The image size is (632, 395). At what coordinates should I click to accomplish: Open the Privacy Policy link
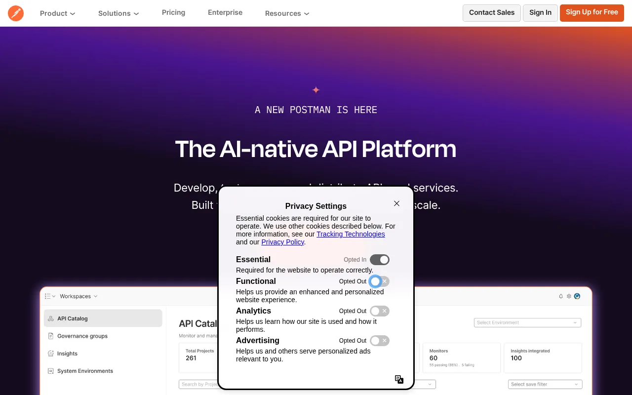click(x=282, y=242)
